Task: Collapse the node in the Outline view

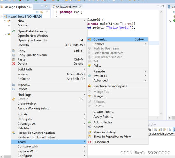Action: click(171, 21)
